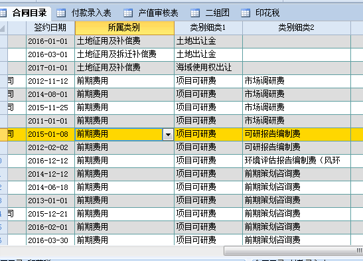Click 土地征用及补偿费 in the 2017-01-01 row
The width and height of the screenshot is (363, 261).
125,68
